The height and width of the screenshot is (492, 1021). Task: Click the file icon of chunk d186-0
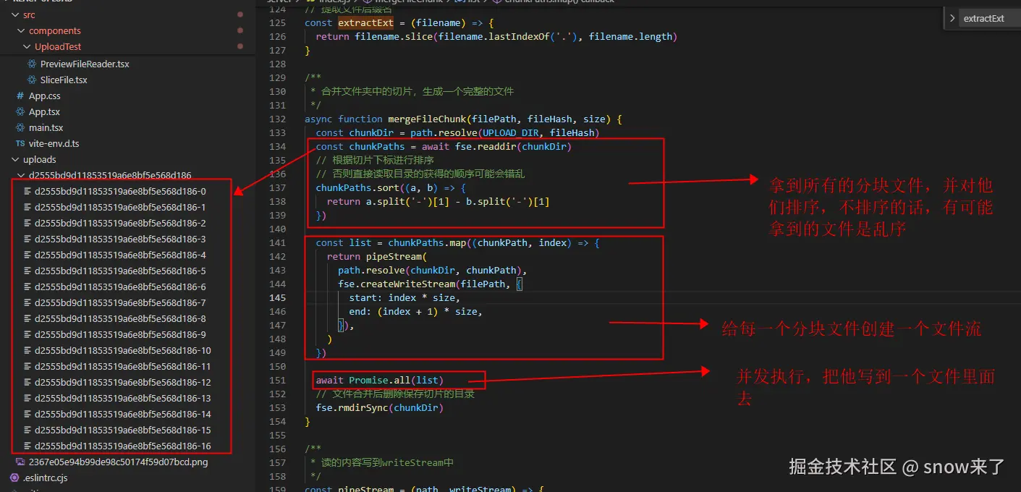click(x=27, y=191)
